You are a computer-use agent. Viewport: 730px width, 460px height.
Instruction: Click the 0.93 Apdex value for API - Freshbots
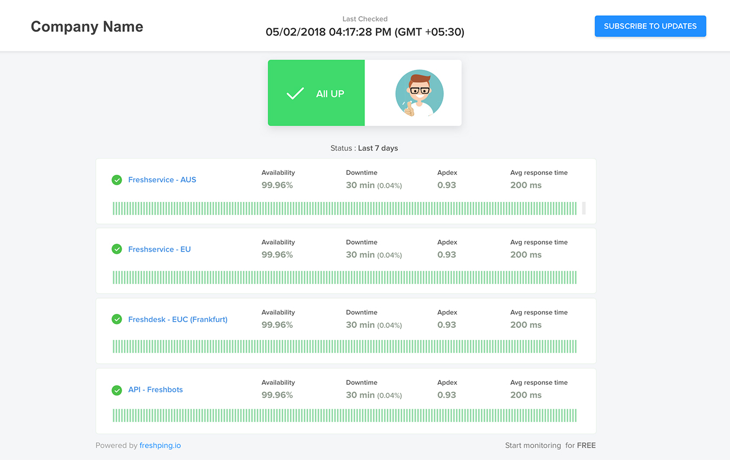447,395
